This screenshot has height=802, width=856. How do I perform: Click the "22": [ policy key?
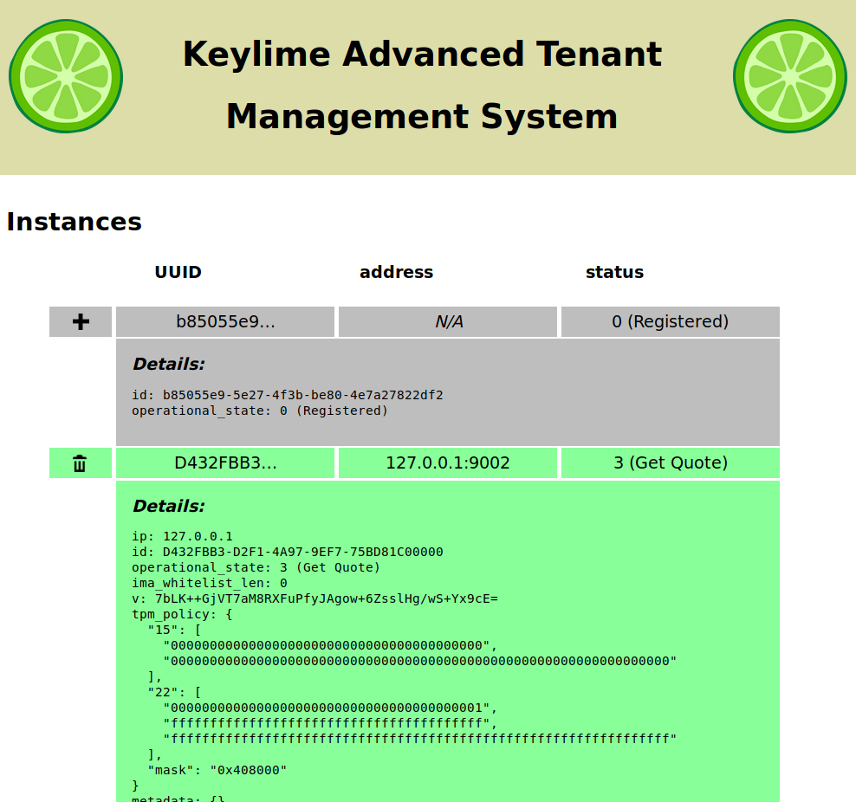pos(174,692)
